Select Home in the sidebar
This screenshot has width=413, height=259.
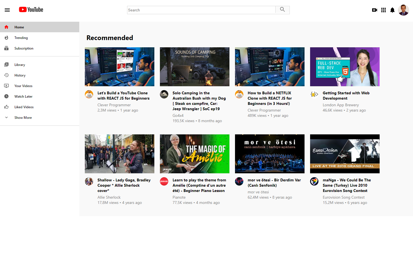tap(39, 27)
